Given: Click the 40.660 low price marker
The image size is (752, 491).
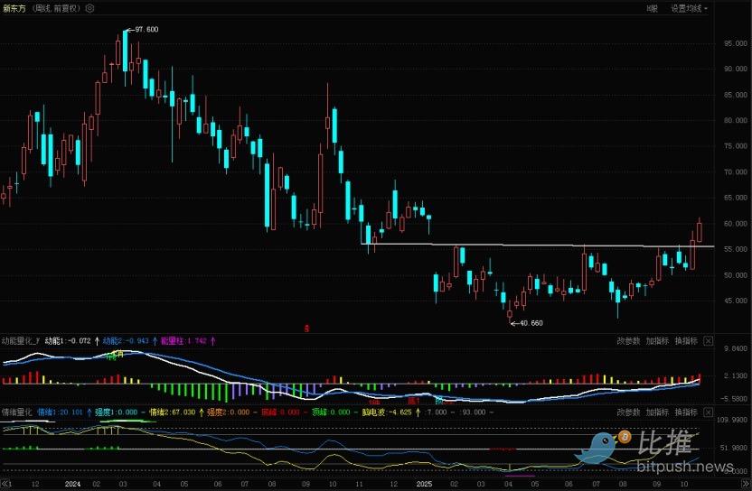Looking at the screenshot, I should pyautogui.click(x=531, y=322).
